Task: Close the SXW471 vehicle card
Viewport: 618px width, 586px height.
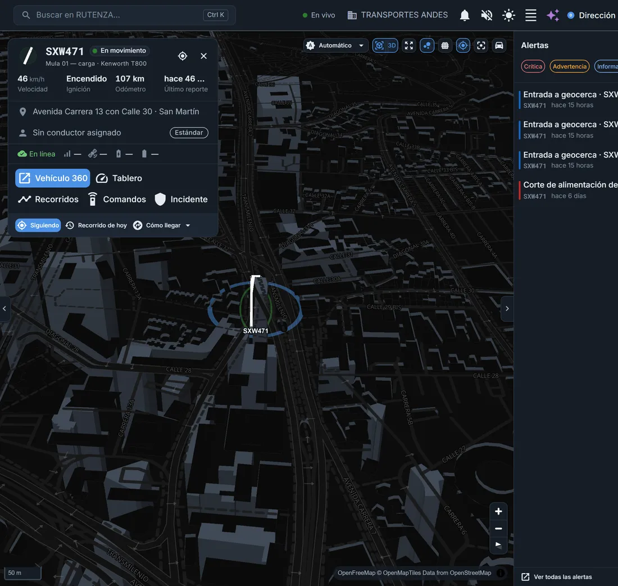Action: point(204,56)
